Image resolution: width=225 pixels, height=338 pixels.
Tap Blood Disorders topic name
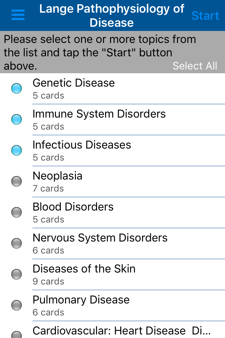point(73,207)
